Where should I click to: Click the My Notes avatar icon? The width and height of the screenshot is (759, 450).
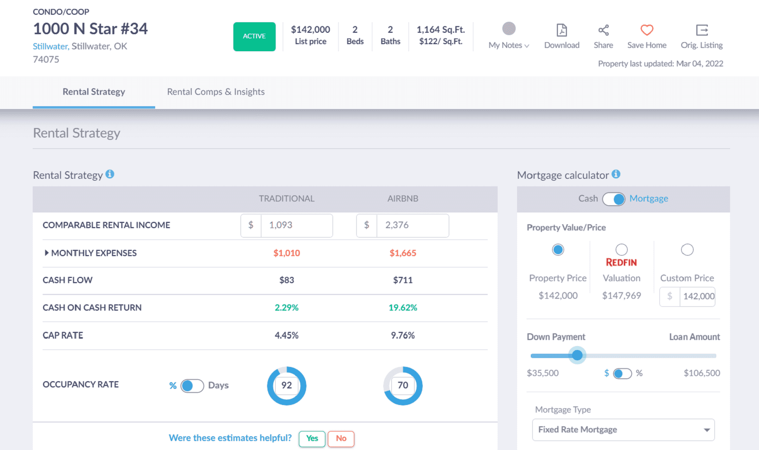point(509,28)
